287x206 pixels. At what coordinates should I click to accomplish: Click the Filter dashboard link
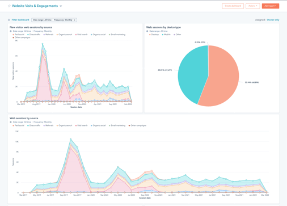[x=20, y=20]
